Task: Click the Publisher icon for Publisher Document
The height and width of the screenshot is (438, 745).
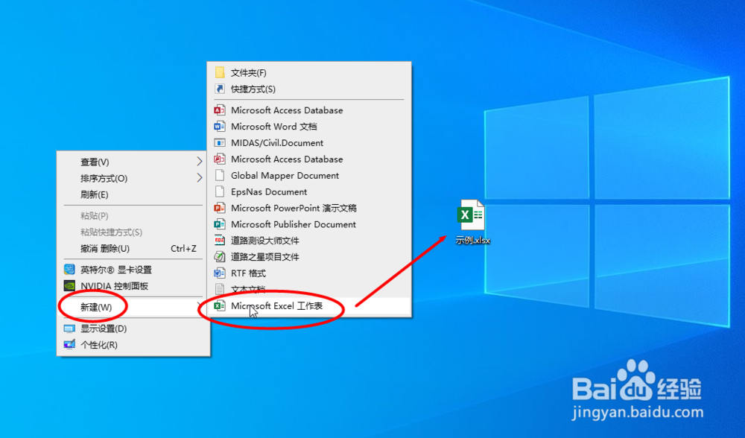Action: [x=220, y=223]
